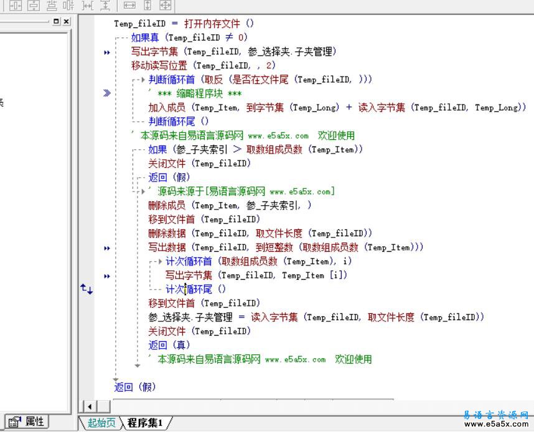Click the make-same-height toolbar icon
534x432 pixels.
(x=148, y=6)
